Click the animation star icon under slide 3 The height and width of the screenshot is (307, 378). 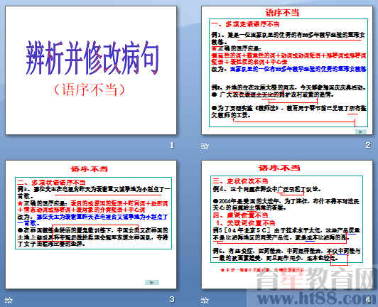9,300
